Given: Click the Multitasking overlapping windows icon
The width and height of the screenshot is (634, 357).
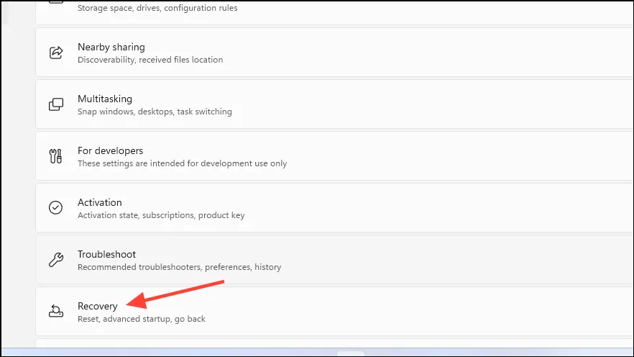Looking at the screenshot, I should (55, 104).
